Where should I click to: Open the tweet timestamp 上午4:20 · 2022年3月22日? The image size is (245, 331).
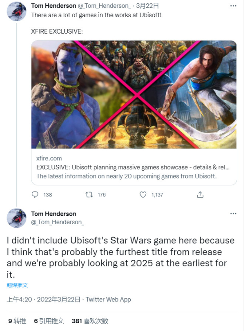pyautogui.click(x=43, y=299)
